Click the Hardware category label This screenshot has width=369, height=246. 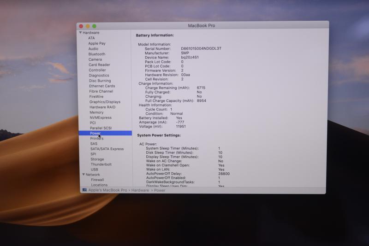tap(91, 33)
